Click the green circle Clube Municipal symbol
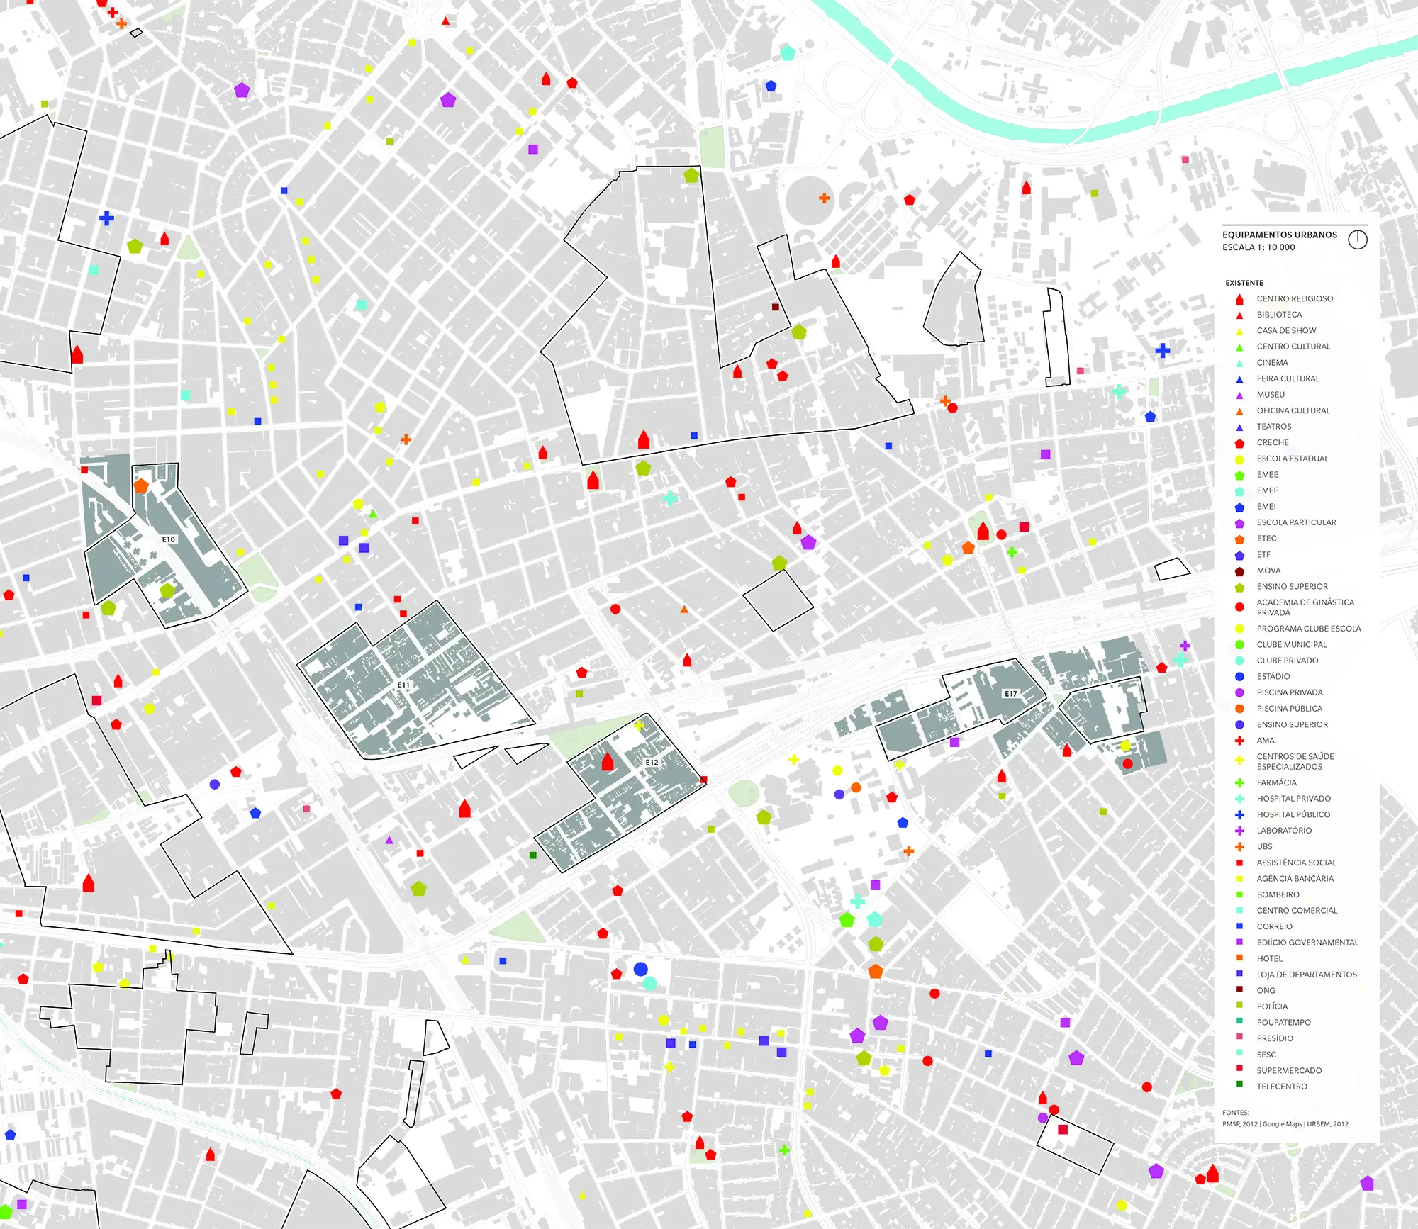The width and height of the screenshot is (1418, 1229). click(x=1239, y=644)
